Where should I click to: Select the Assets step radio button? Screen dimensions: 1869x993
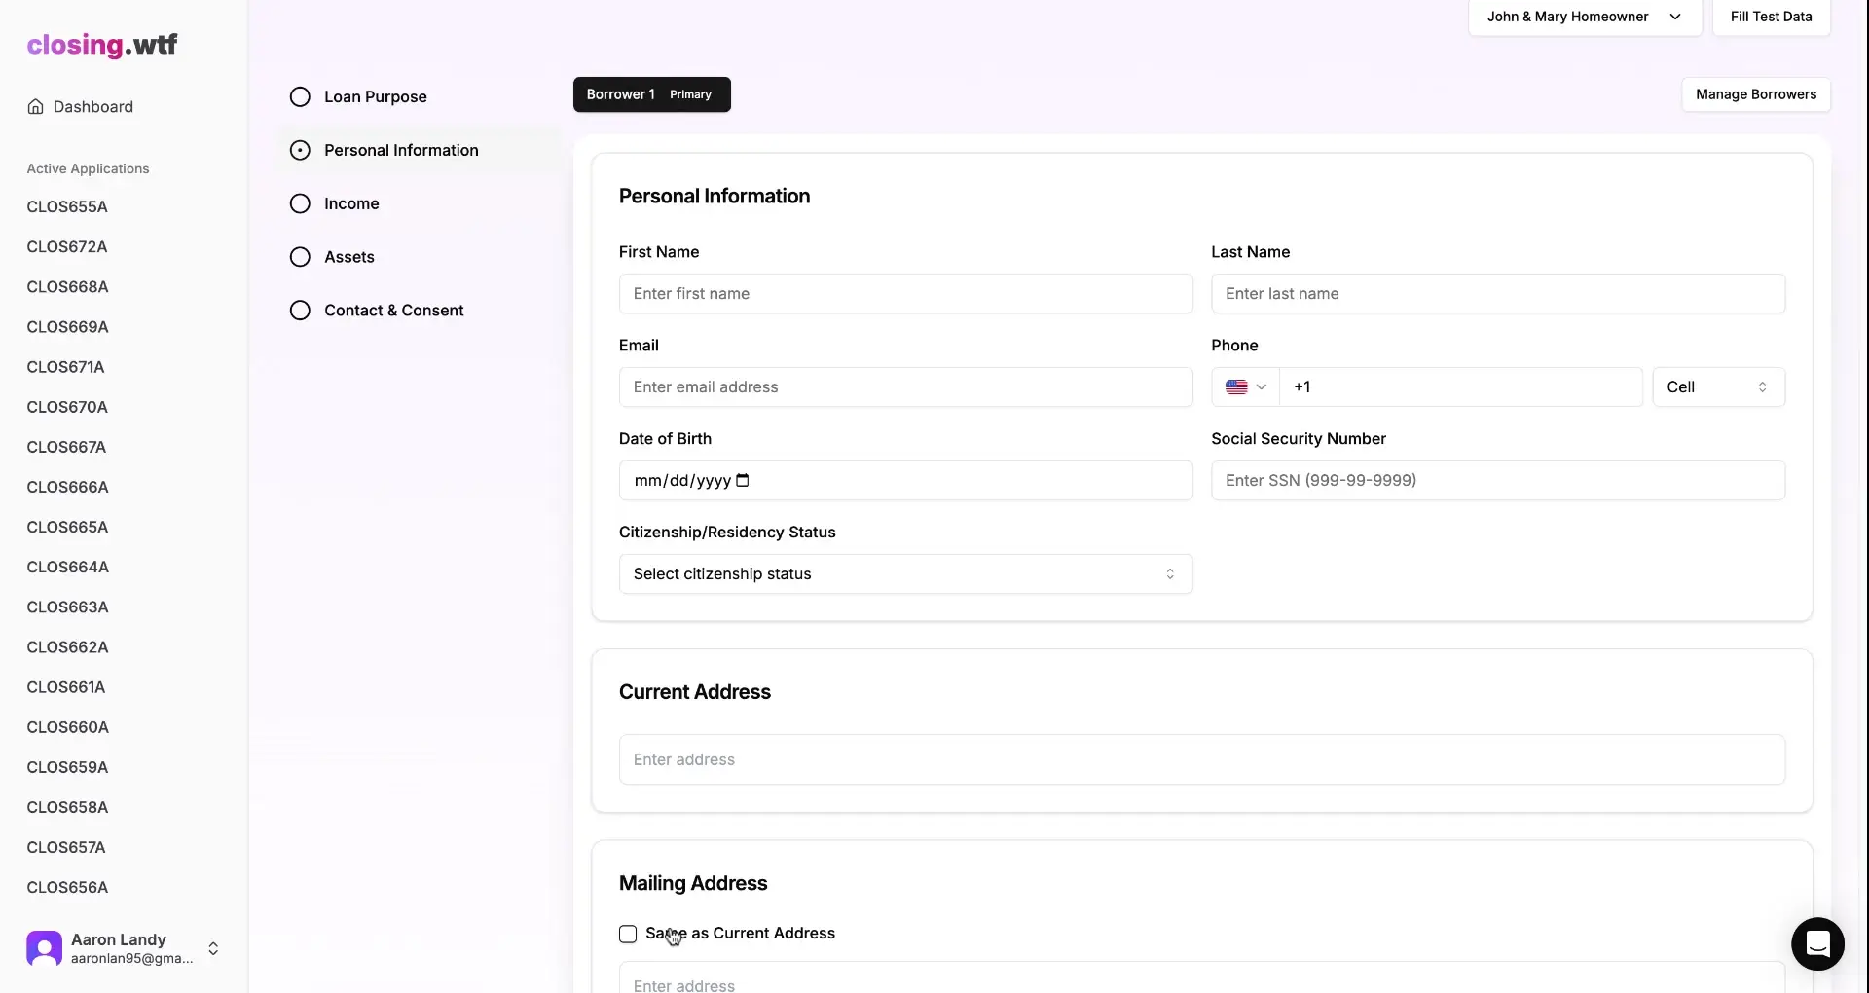tap(300, 256)
